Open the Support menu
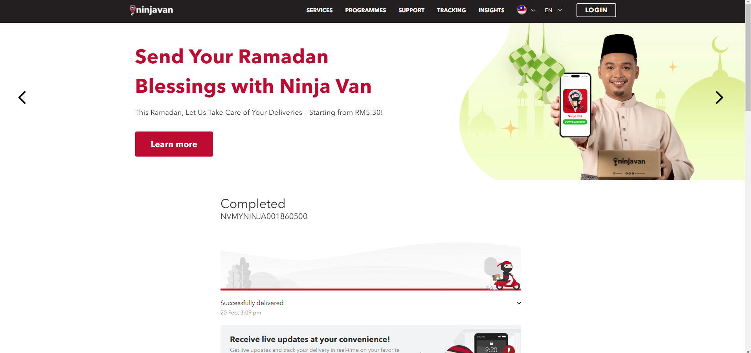Viewport: 751px width, 353px height. coord(411,10)
